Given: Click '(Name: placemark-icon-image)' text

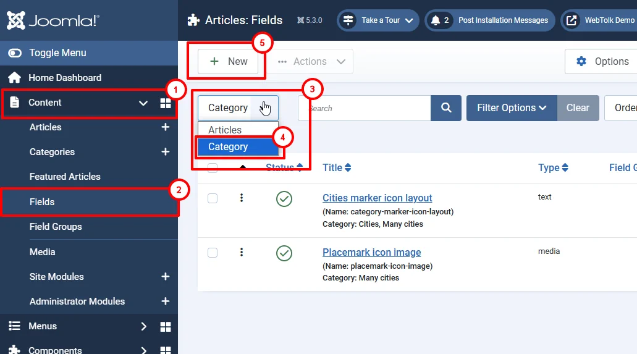Looking at the screenshot, I should coord(378,266).
